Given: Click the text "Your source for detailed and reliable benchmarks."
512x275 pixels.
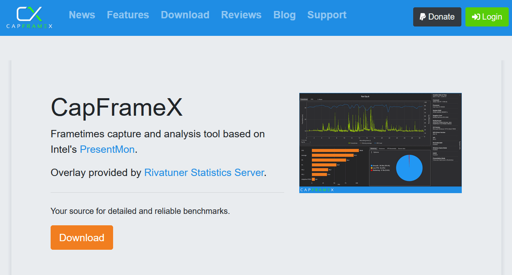Looking at the screenshot, I should click(x=140, y=211).
